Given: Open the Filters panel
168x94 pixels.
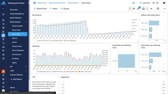Looking at the screenshot, I should click(x=54, y=9).
